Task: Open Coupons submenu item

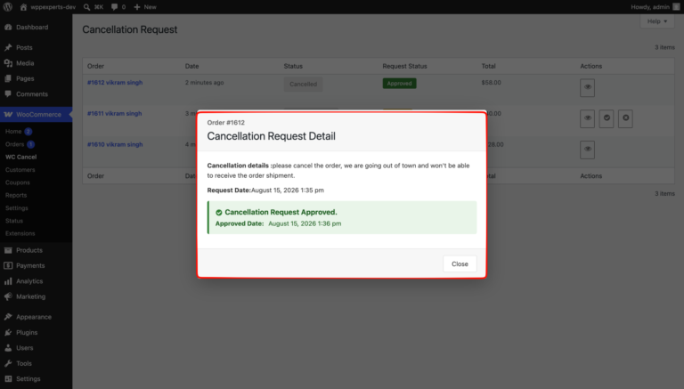Action: pos(18,182)
